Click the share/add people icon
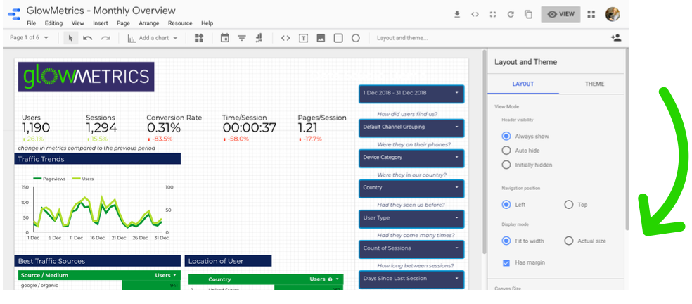 point(616,38)
